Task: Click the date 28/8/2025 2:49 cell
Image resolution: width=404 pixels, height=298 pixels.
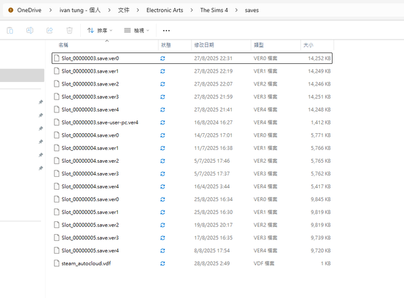Action: coord(212,264)
